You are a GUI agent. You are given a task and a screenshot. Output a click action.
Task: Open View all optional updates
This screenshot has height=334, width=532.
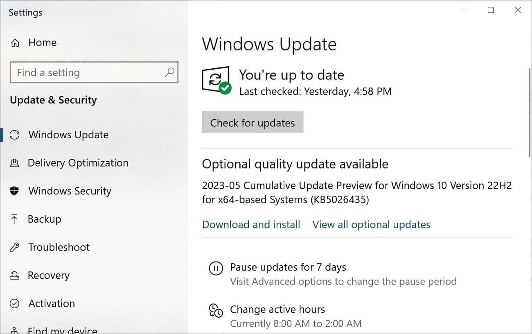(371, 224)
